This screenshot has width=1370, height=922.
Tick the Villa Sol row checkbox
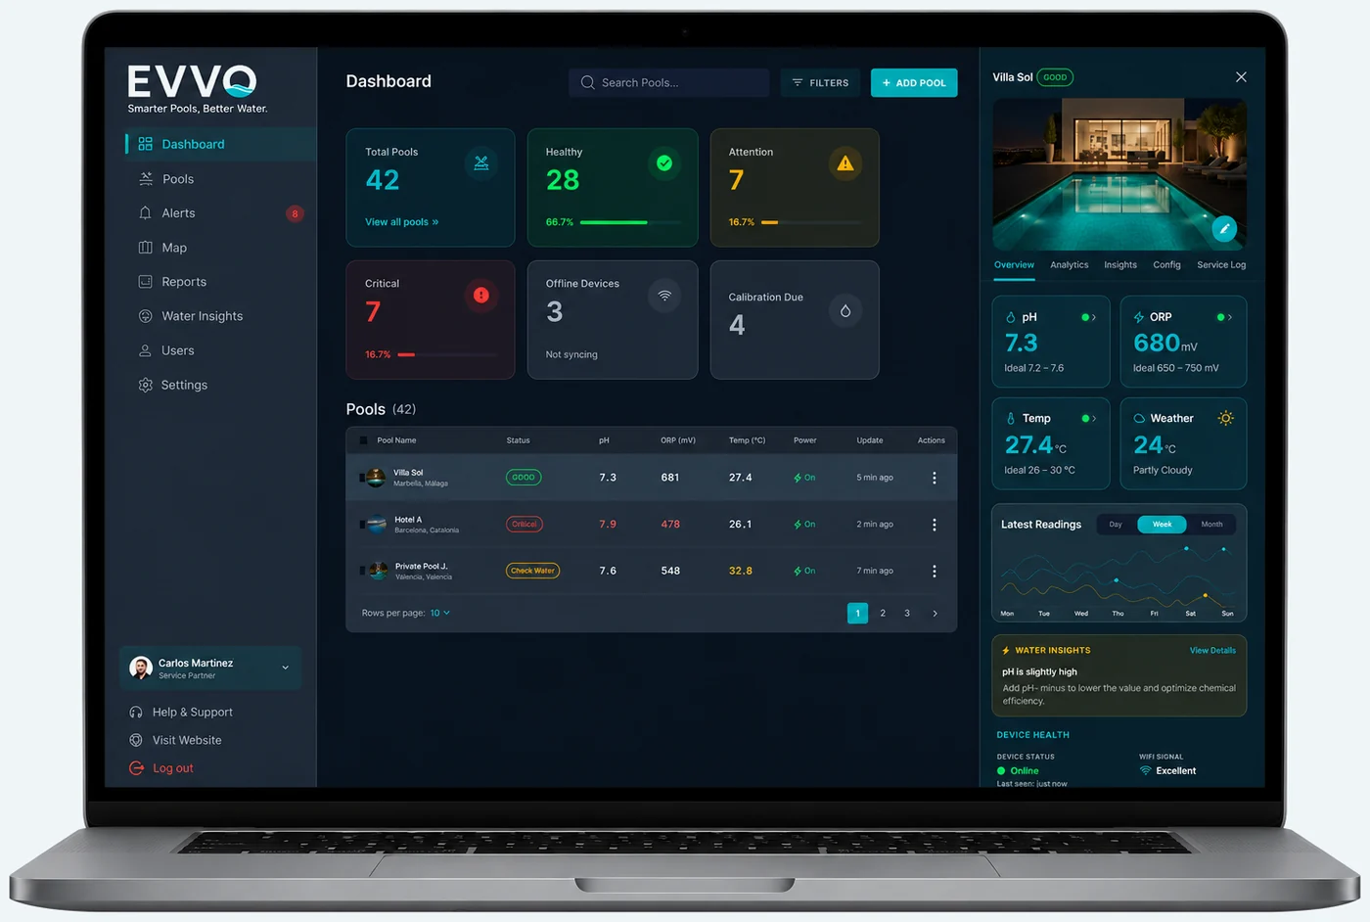tap(362, 478)
